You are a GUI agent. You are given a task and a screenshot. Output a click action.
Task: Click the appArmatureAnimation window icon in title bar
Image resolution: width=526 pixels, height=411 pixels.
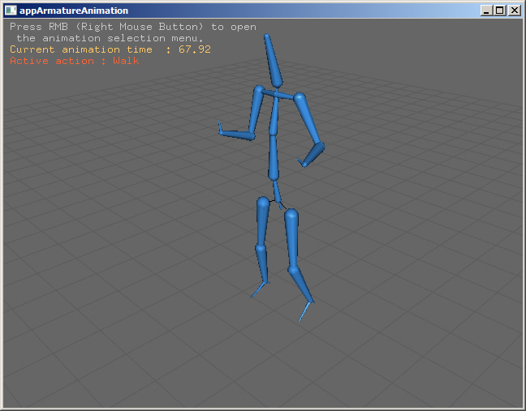[x=11, y=11]
